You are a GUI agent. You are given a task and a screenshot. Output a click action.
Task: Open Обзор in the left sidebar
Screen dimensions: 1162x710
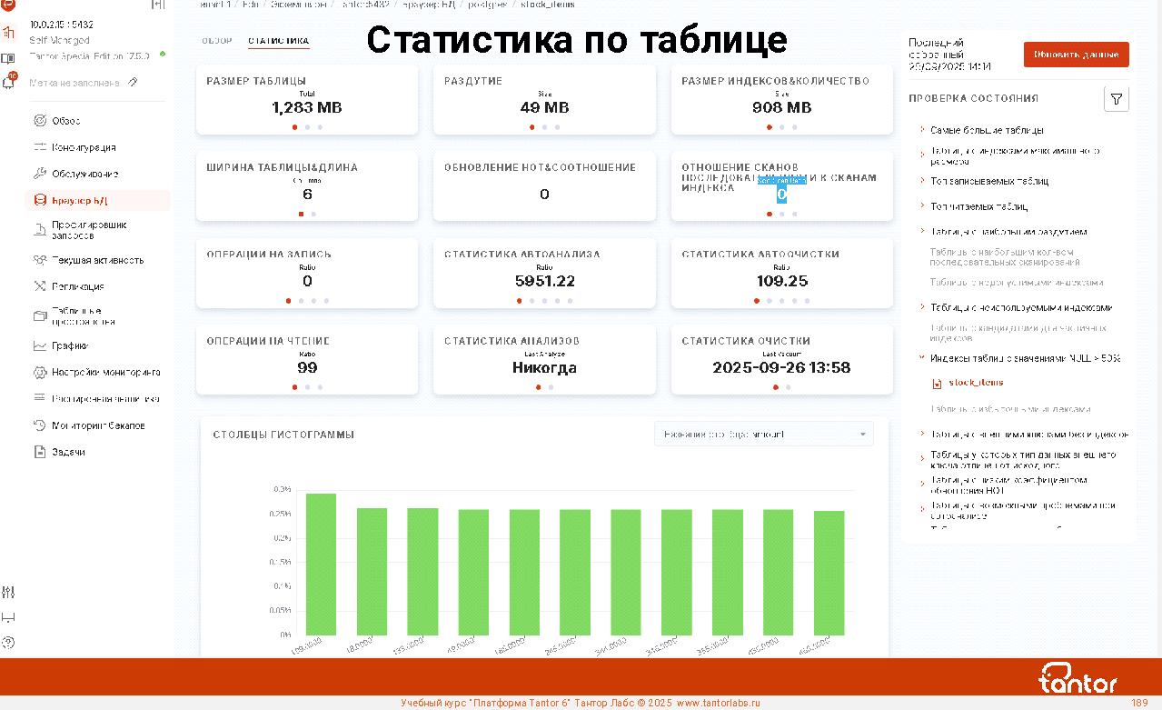[x=66, y=121]
